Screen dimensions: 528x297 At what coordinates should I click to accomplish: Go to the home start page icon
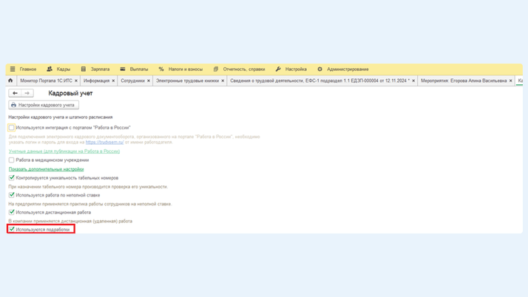[x=10, y=81]
